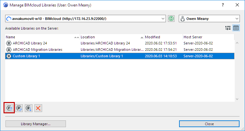Viewport: 245px width, 131px height.
Task: Open the BIMcloud server dropdown
Action: tap(86, 19)
